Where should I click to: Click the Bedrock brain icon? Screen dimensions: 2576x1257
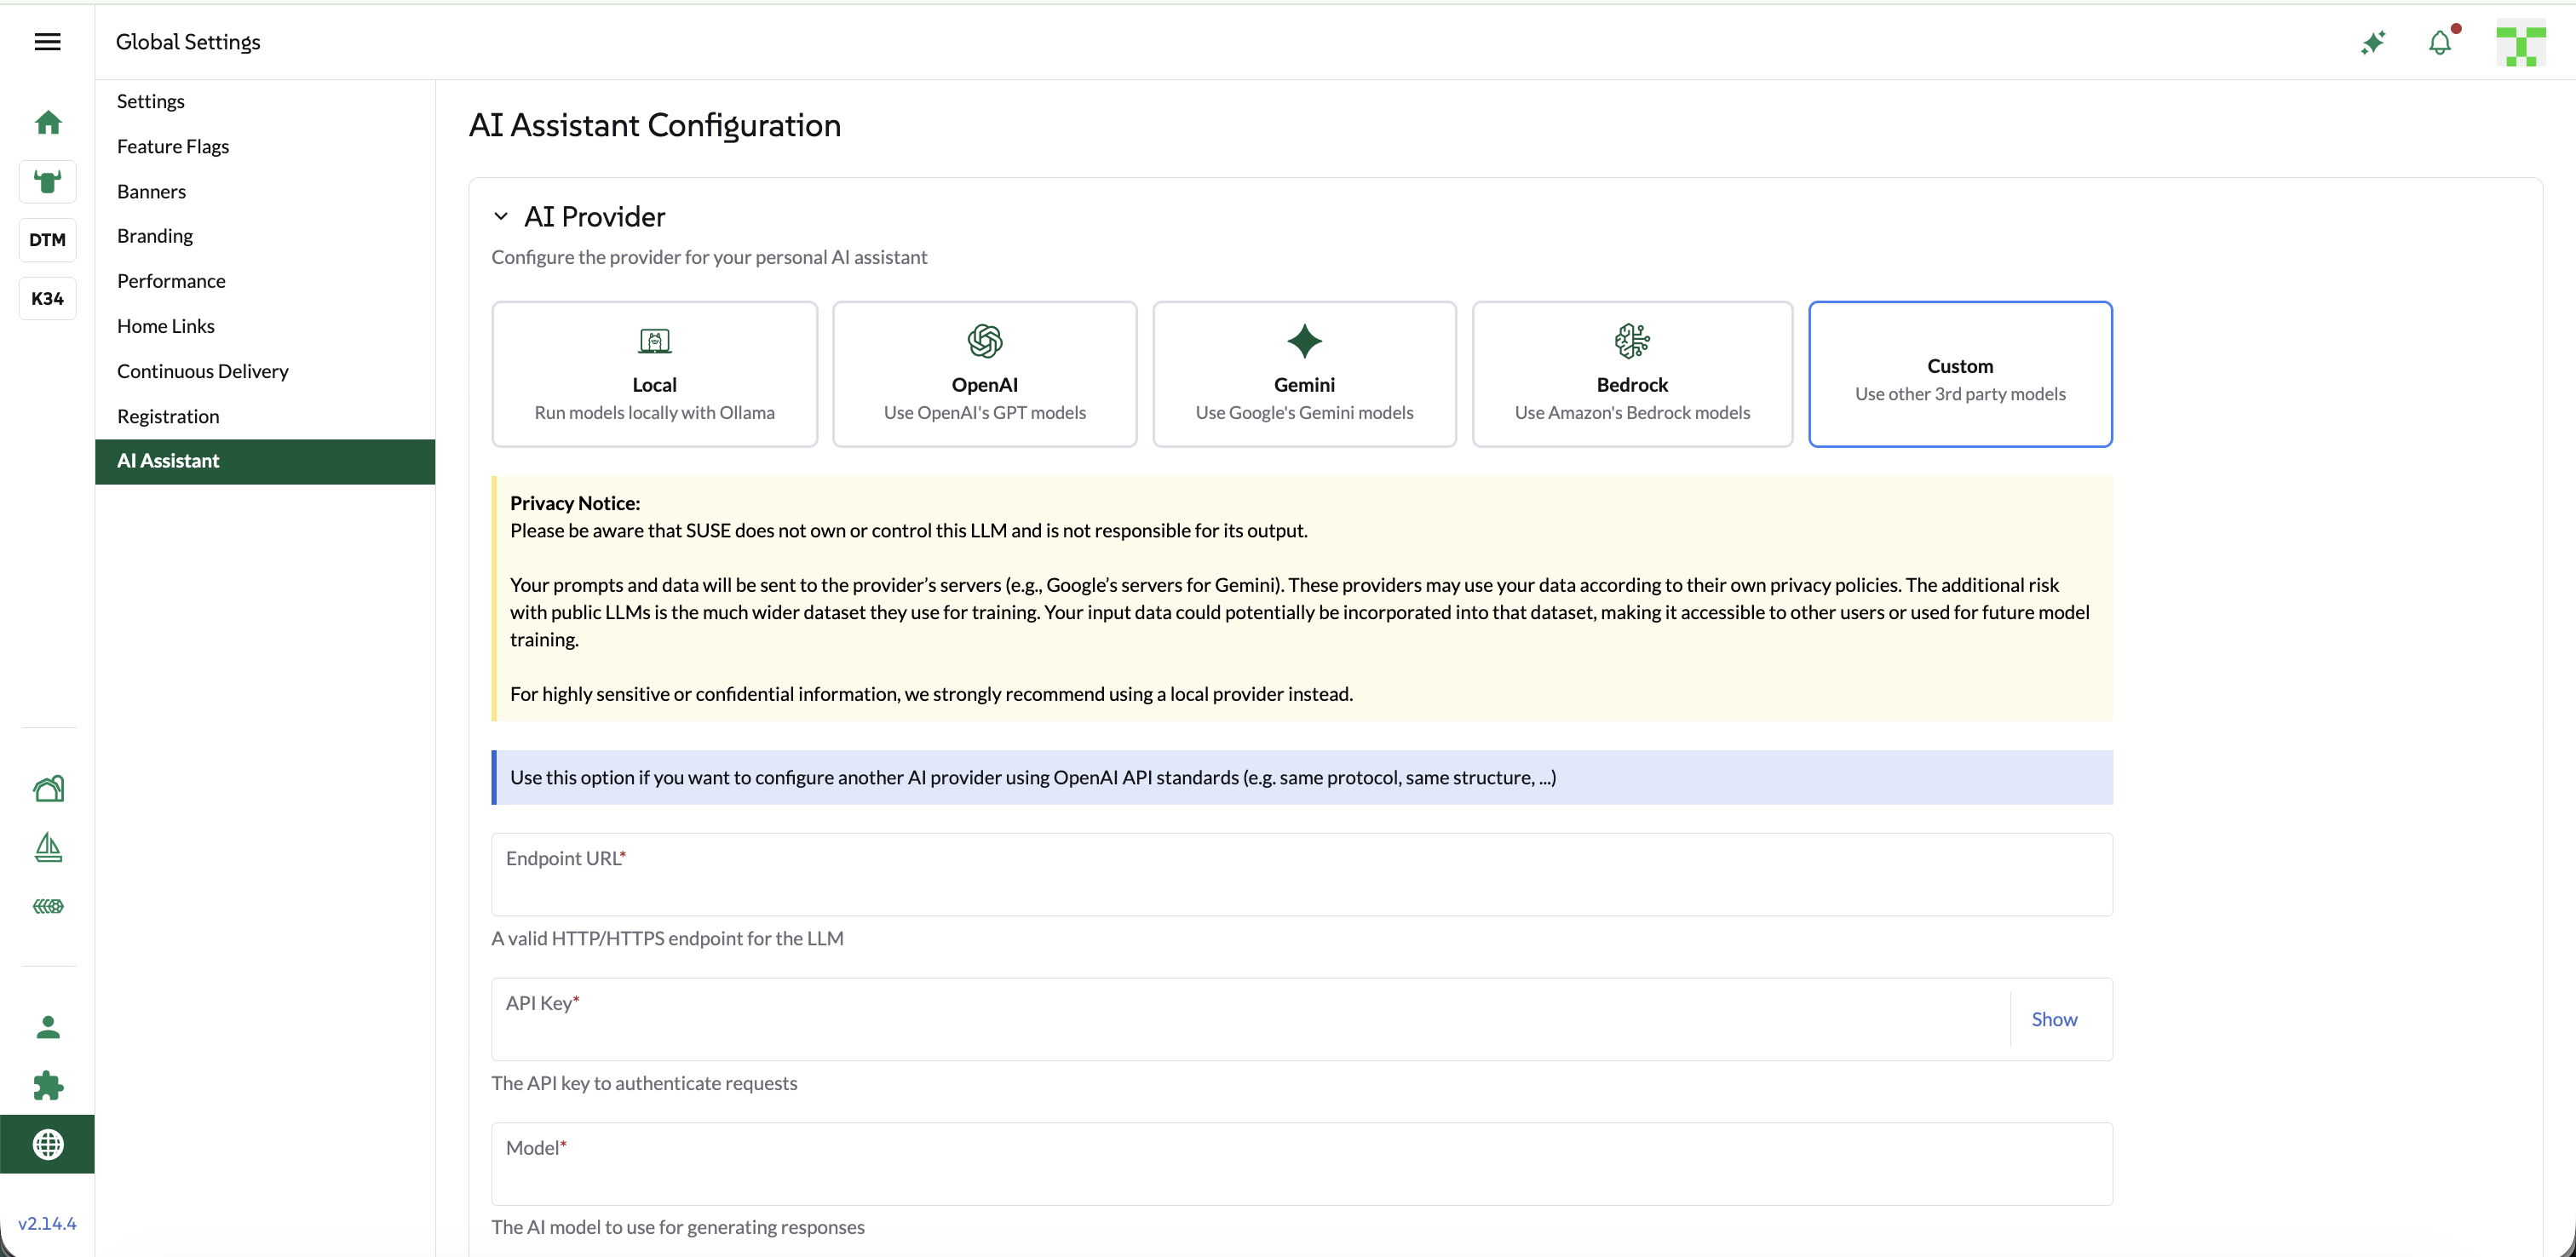[1632, 341]
